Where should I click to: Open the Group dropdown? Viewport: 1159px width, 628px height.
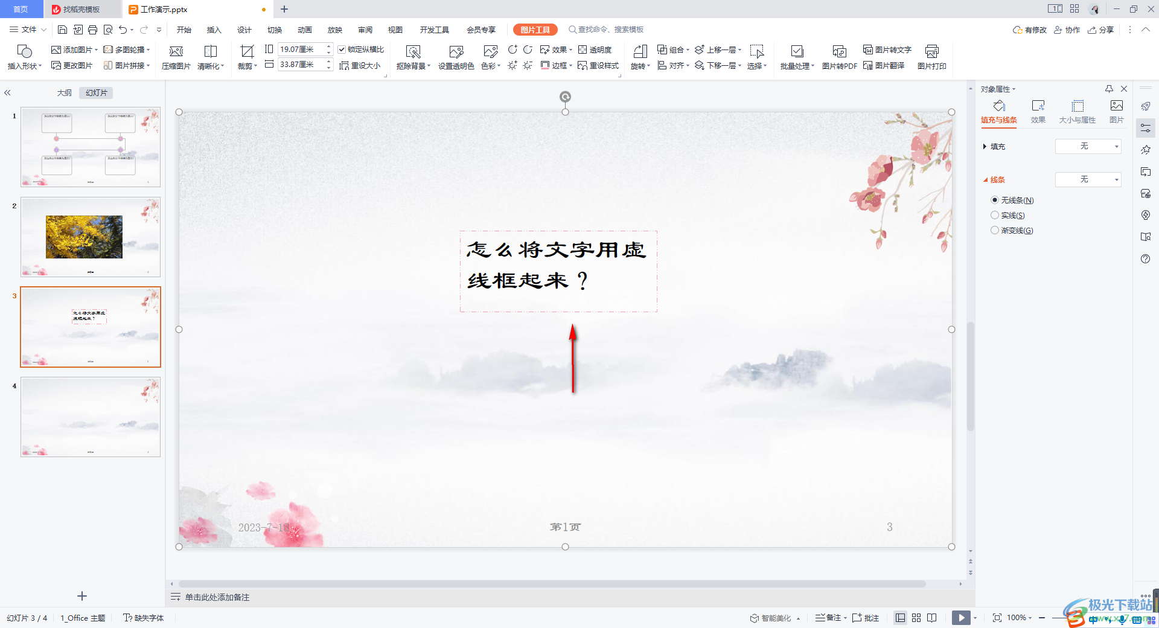(673, 50)
